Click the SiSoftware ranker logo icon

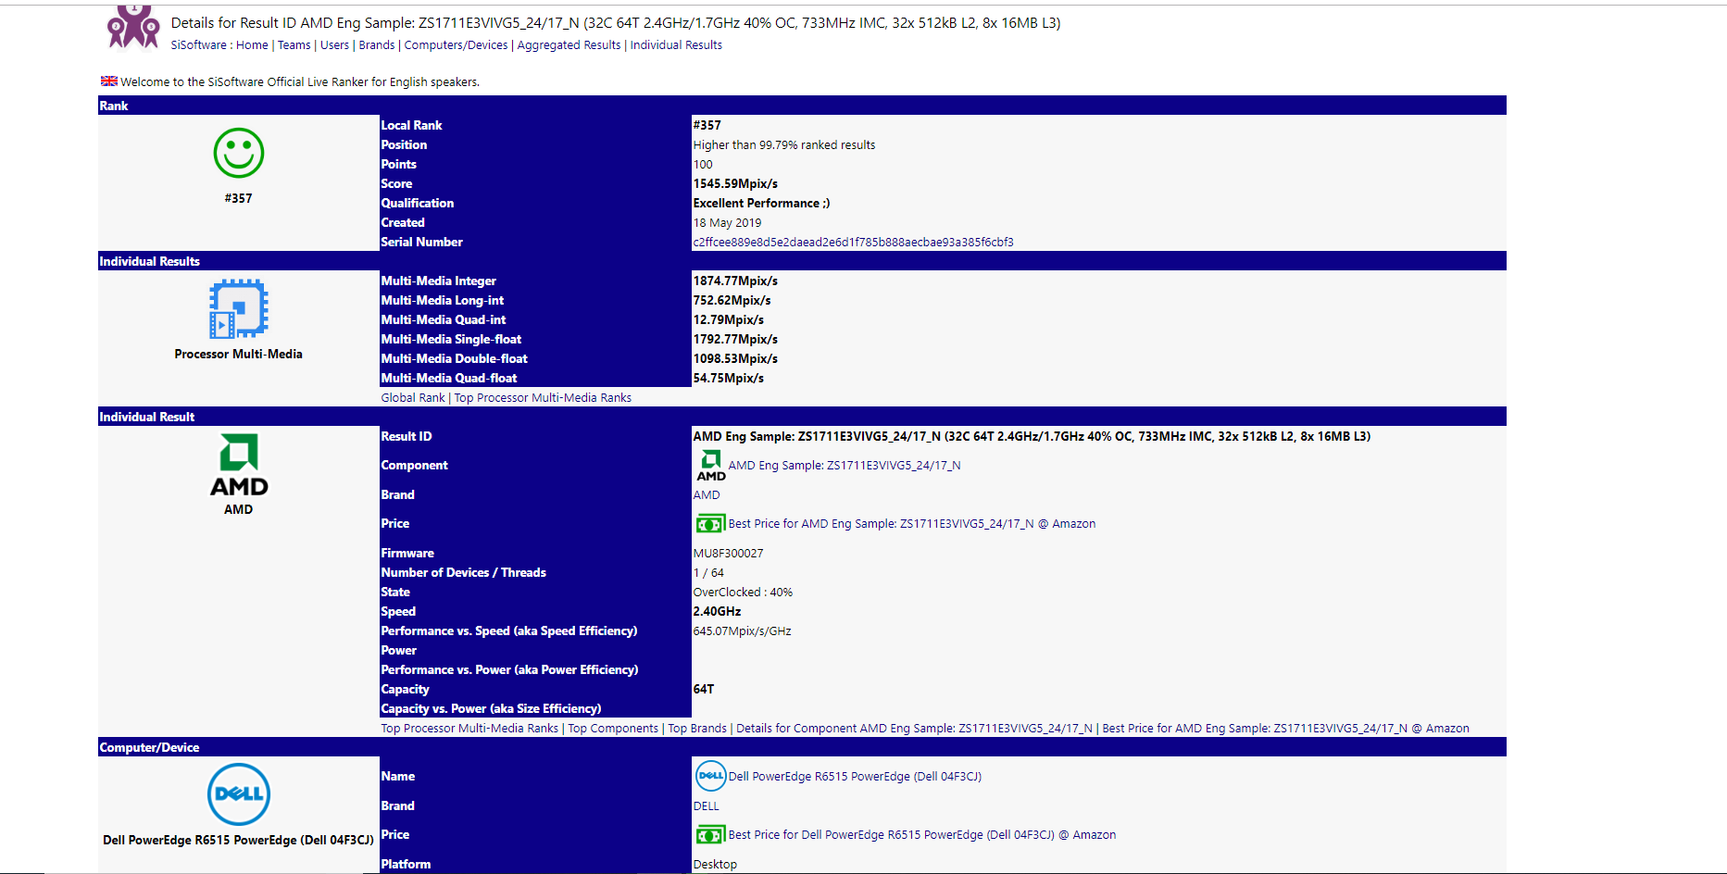click(x=134, y=26)
